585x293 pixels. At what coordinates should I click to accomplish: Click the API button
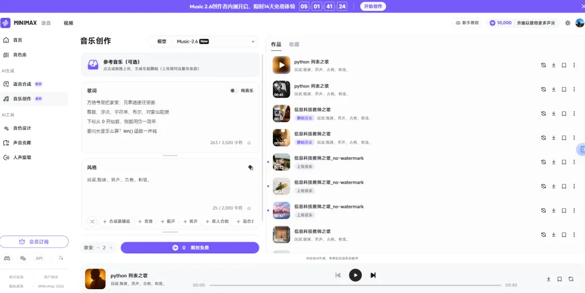39,258
